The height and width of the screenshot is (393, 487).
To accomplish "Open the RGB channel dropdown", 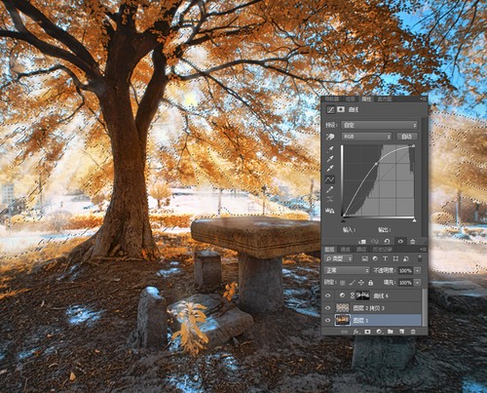I will [x=366, y=137].
